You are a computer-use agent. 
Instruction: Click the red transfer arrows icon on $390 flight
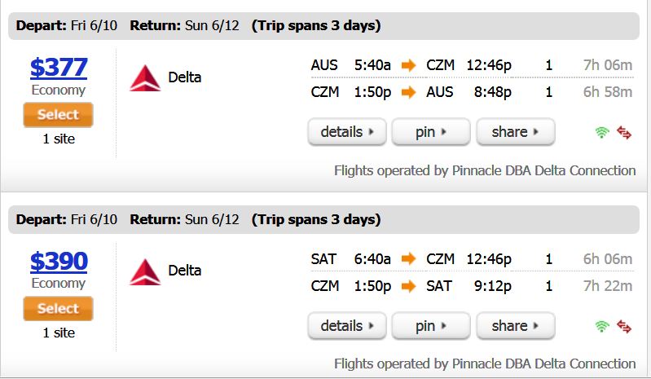coord(624,326)
